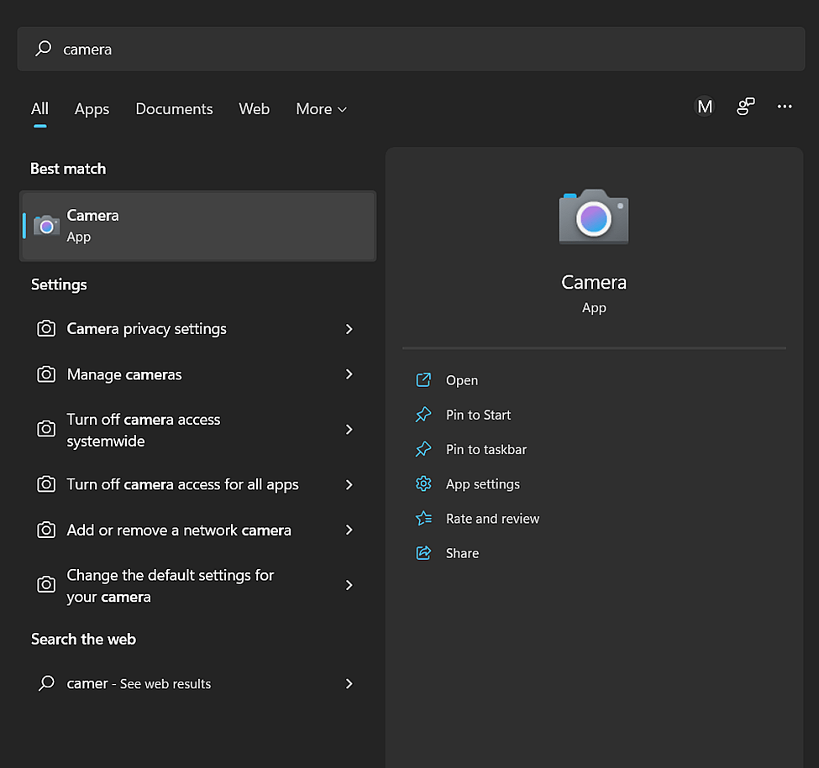Click the camera icon beside Camera privacy settings
This screenshot has width=819, height=768.
point(46,328)
